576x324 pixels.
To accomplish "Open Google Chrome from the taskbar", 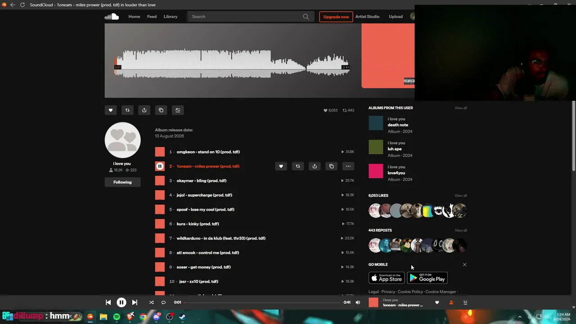I will pos(143,317).
